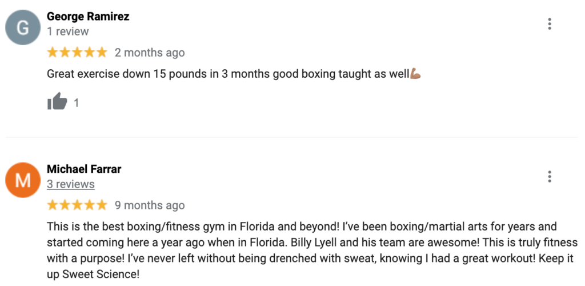Click the like count next to thumbs up
This screenshot has height=286, width=585.
77,103
